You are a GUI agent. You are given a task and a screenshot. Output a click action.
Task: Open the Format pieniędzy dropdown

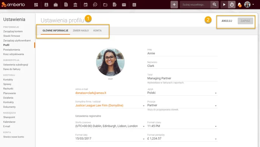pos(183,139)
